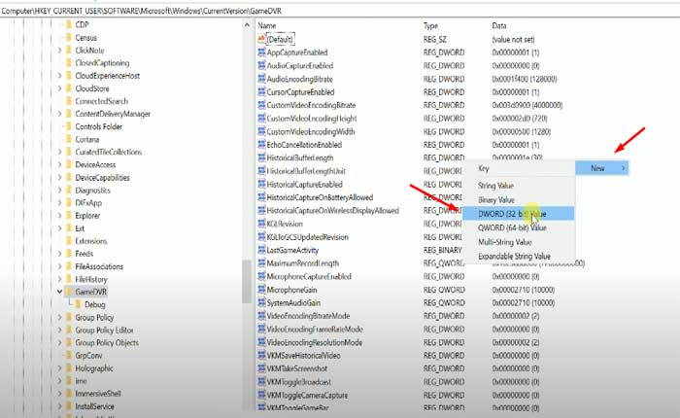
Task: Click the VideoEncodingBitrateMode value icon
Action: [261, 316]
